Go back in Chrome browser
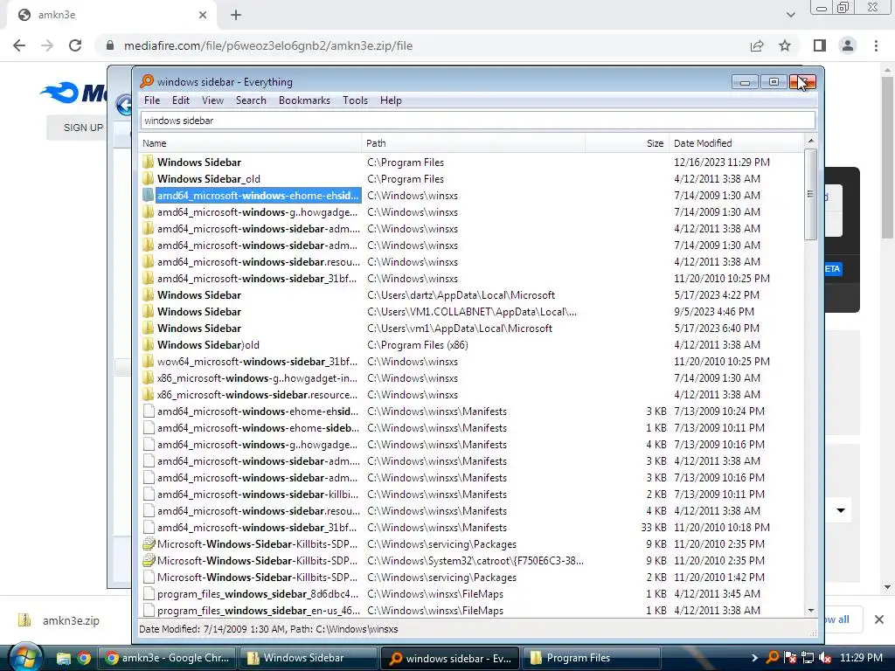 (19, 45)
